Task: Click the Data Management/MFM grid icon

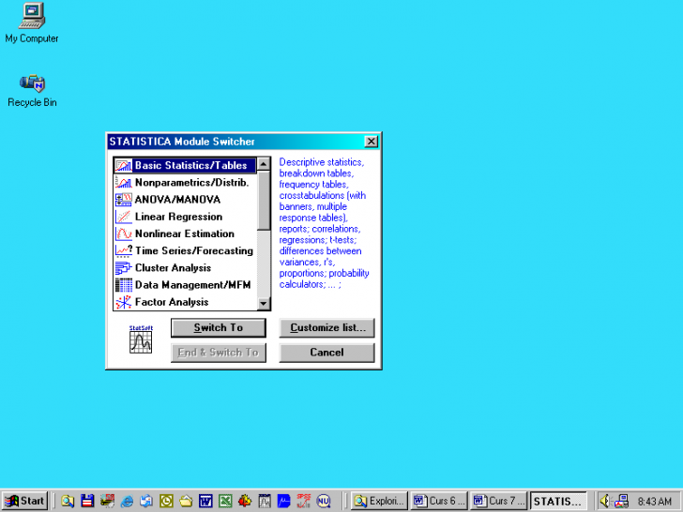Action: coord(123,285)
